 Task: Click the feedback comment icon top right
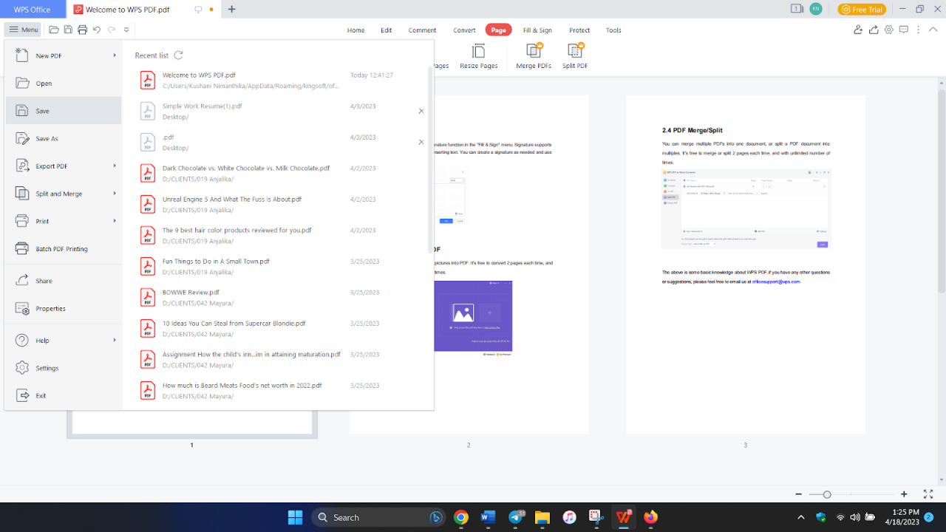click(903, 30)
